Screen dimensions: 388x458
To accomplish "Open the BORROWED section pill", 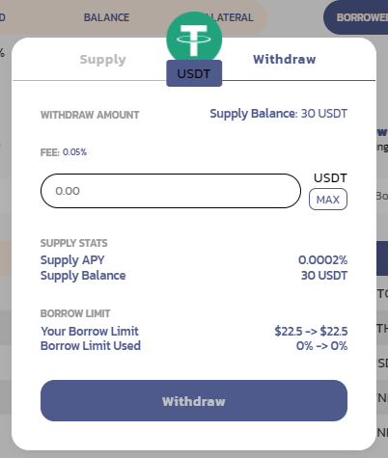I will (356, 17).
